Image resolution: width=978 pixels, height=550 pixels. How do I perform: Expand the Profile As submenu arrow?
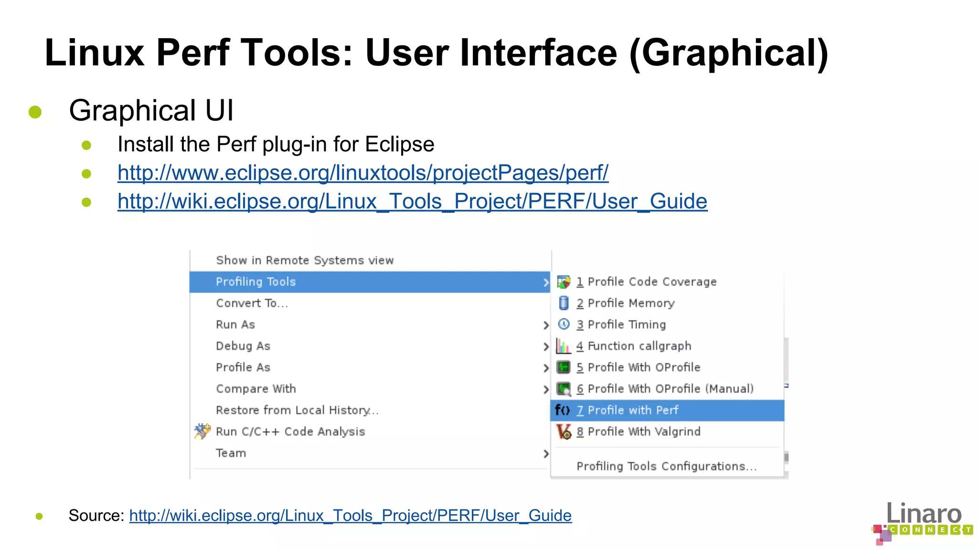tap(546, 368)
